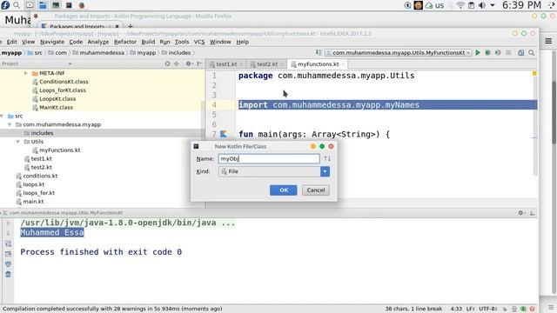This screenshot has width=557, height=313.
Task: Open Firefox hamburger menu behind IDE
Action: click(x=548, y=41)
